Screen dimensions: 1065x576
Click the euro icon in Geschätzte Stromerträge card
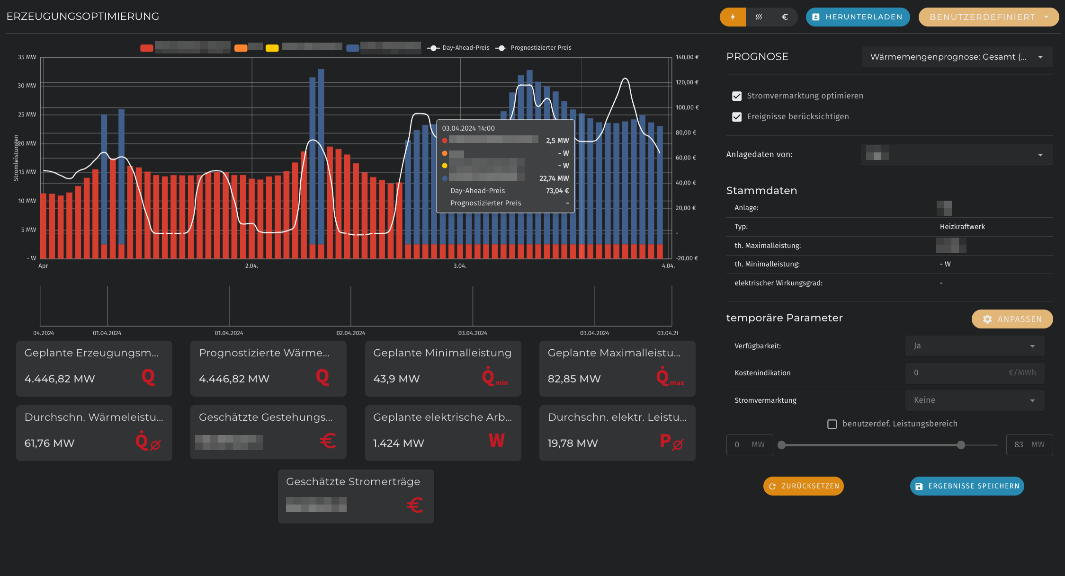point(415,505)
